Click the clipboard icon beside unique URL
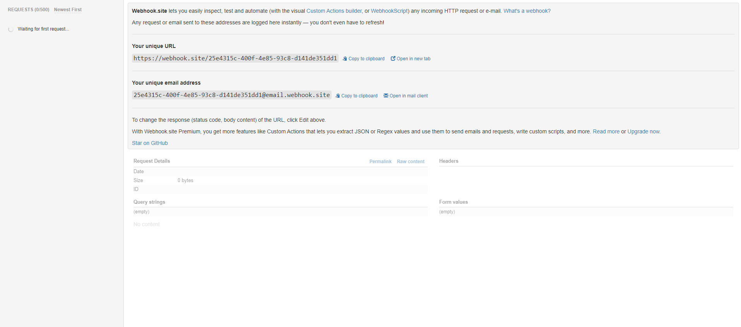Image resolution: width=741 pixels, height=327 pixels. (x=345, y=59)
